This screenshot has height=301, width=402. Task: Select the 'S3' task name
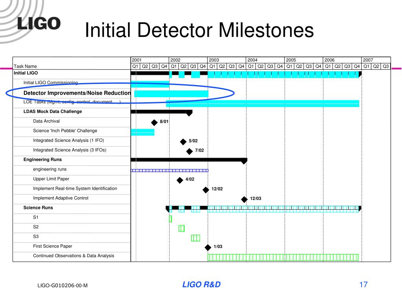36,236
